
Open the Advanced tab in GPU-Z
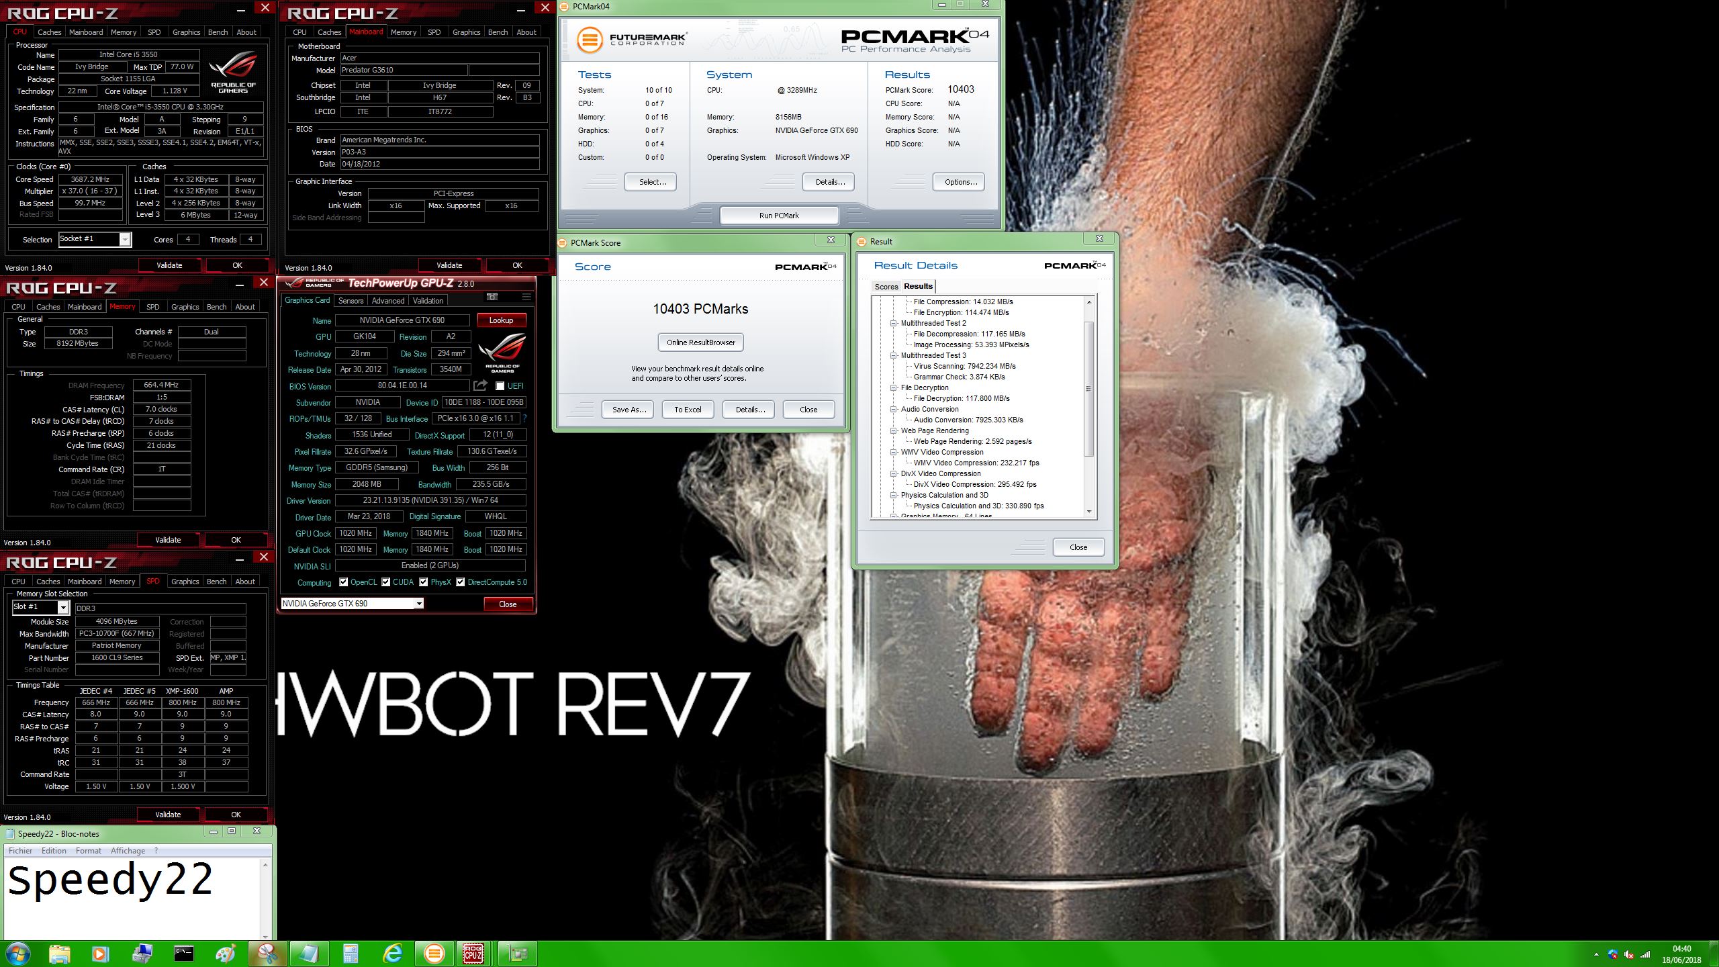pyautogui.click(x=388, y=301)
